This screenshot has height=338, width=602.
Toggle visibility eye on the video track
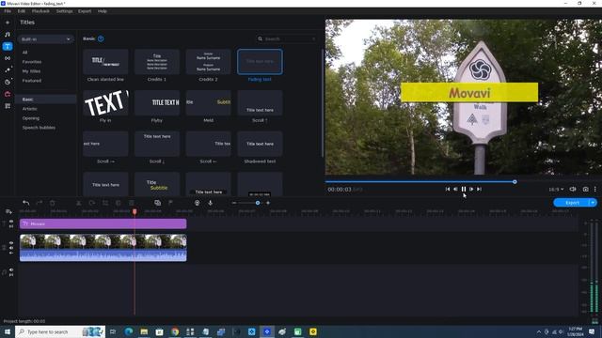tap(11, 243)
